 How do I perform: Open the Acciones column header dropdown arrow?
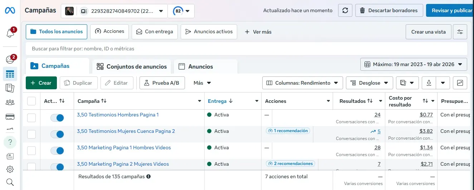tap(328, 101)
